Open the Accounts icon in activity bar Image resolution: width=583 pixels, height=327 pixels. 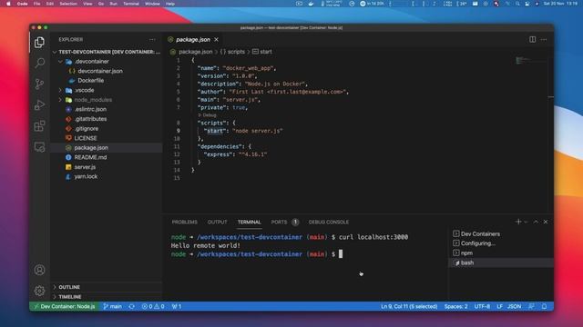pyautogui.click(x=39, y=270)
